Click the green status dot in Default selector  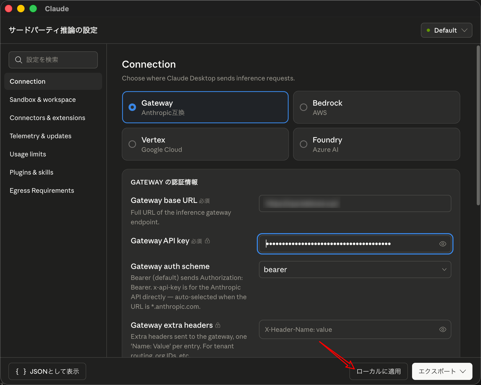coord(428,30)
